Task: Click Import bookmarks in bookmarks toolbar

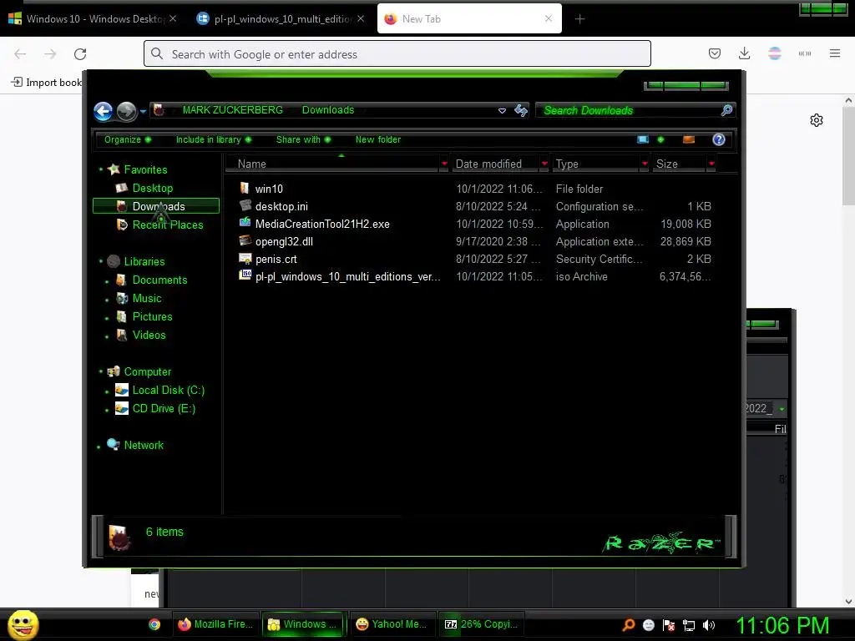Action: [x=47, y=83]
